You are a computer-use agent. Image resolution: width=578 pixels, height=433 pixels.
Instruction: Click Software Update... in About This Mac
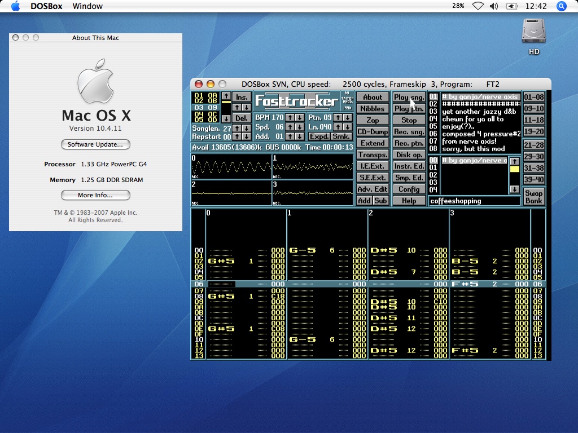click(x=95, y=144)
